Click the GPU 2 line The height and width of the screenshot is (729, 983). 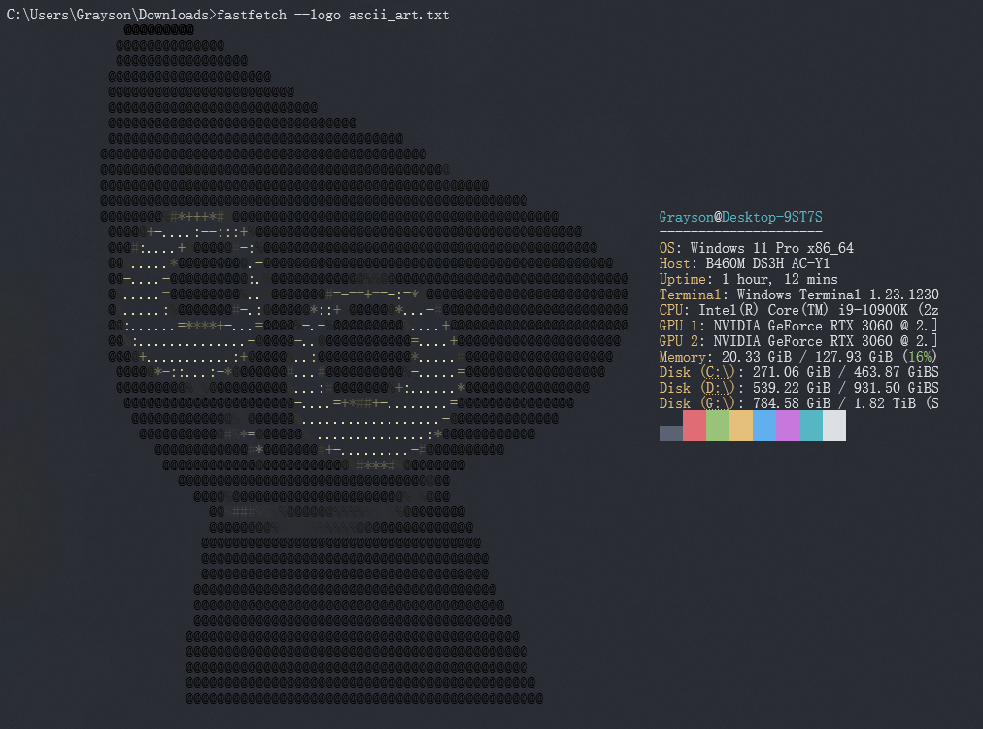(x=798, y=341)
